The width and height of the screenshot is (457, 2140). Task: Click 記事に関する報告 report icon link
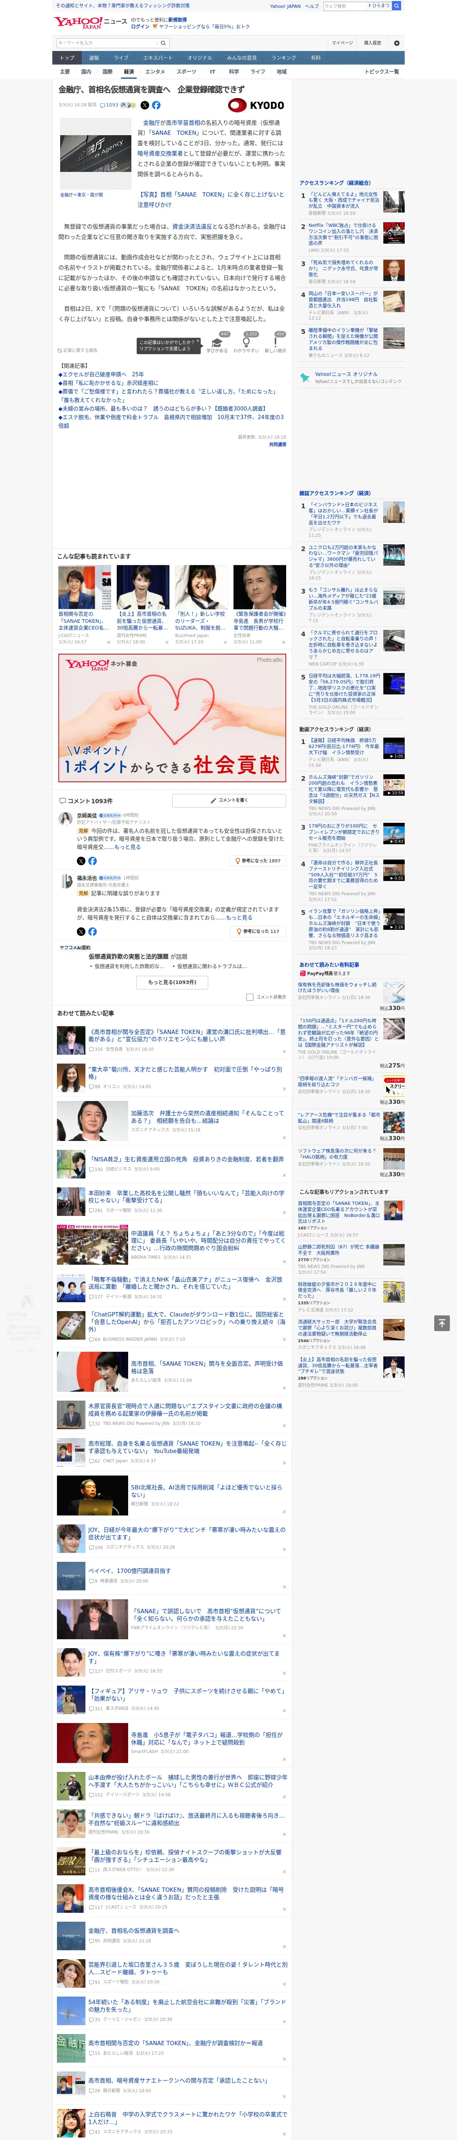(77, 351)
